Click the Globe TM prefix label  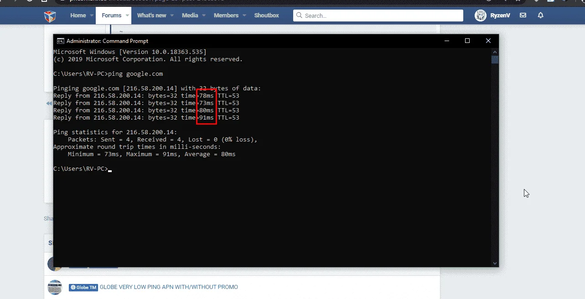83,287
